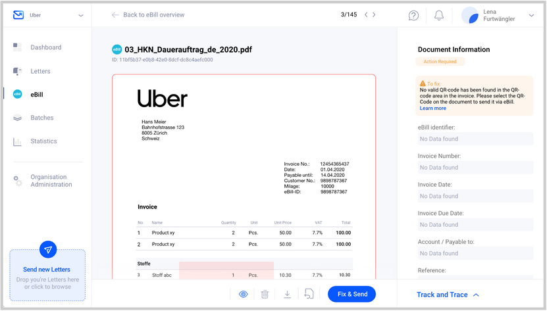Click Payable until date 14.04.2020

(x=332, y=175)
